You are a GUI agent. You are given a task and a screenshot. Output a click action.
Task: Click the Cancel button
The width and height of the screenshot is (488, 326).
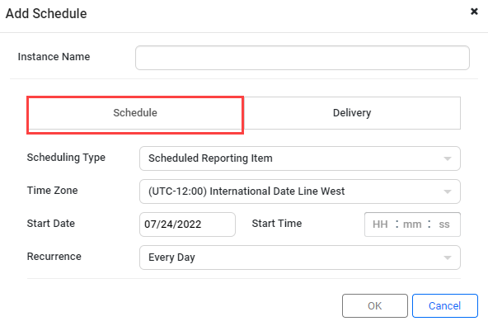445,305
